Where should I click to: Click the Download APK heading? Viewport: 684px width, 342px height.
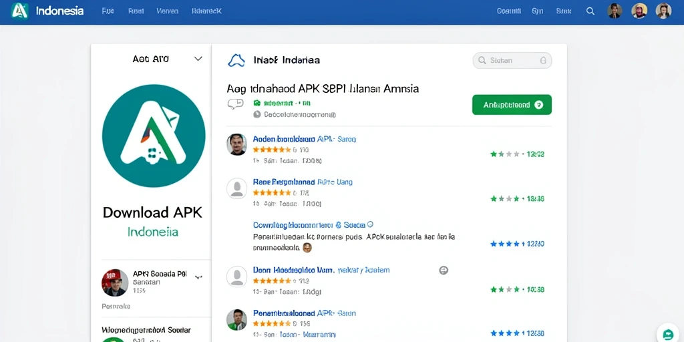coord(153,212)
